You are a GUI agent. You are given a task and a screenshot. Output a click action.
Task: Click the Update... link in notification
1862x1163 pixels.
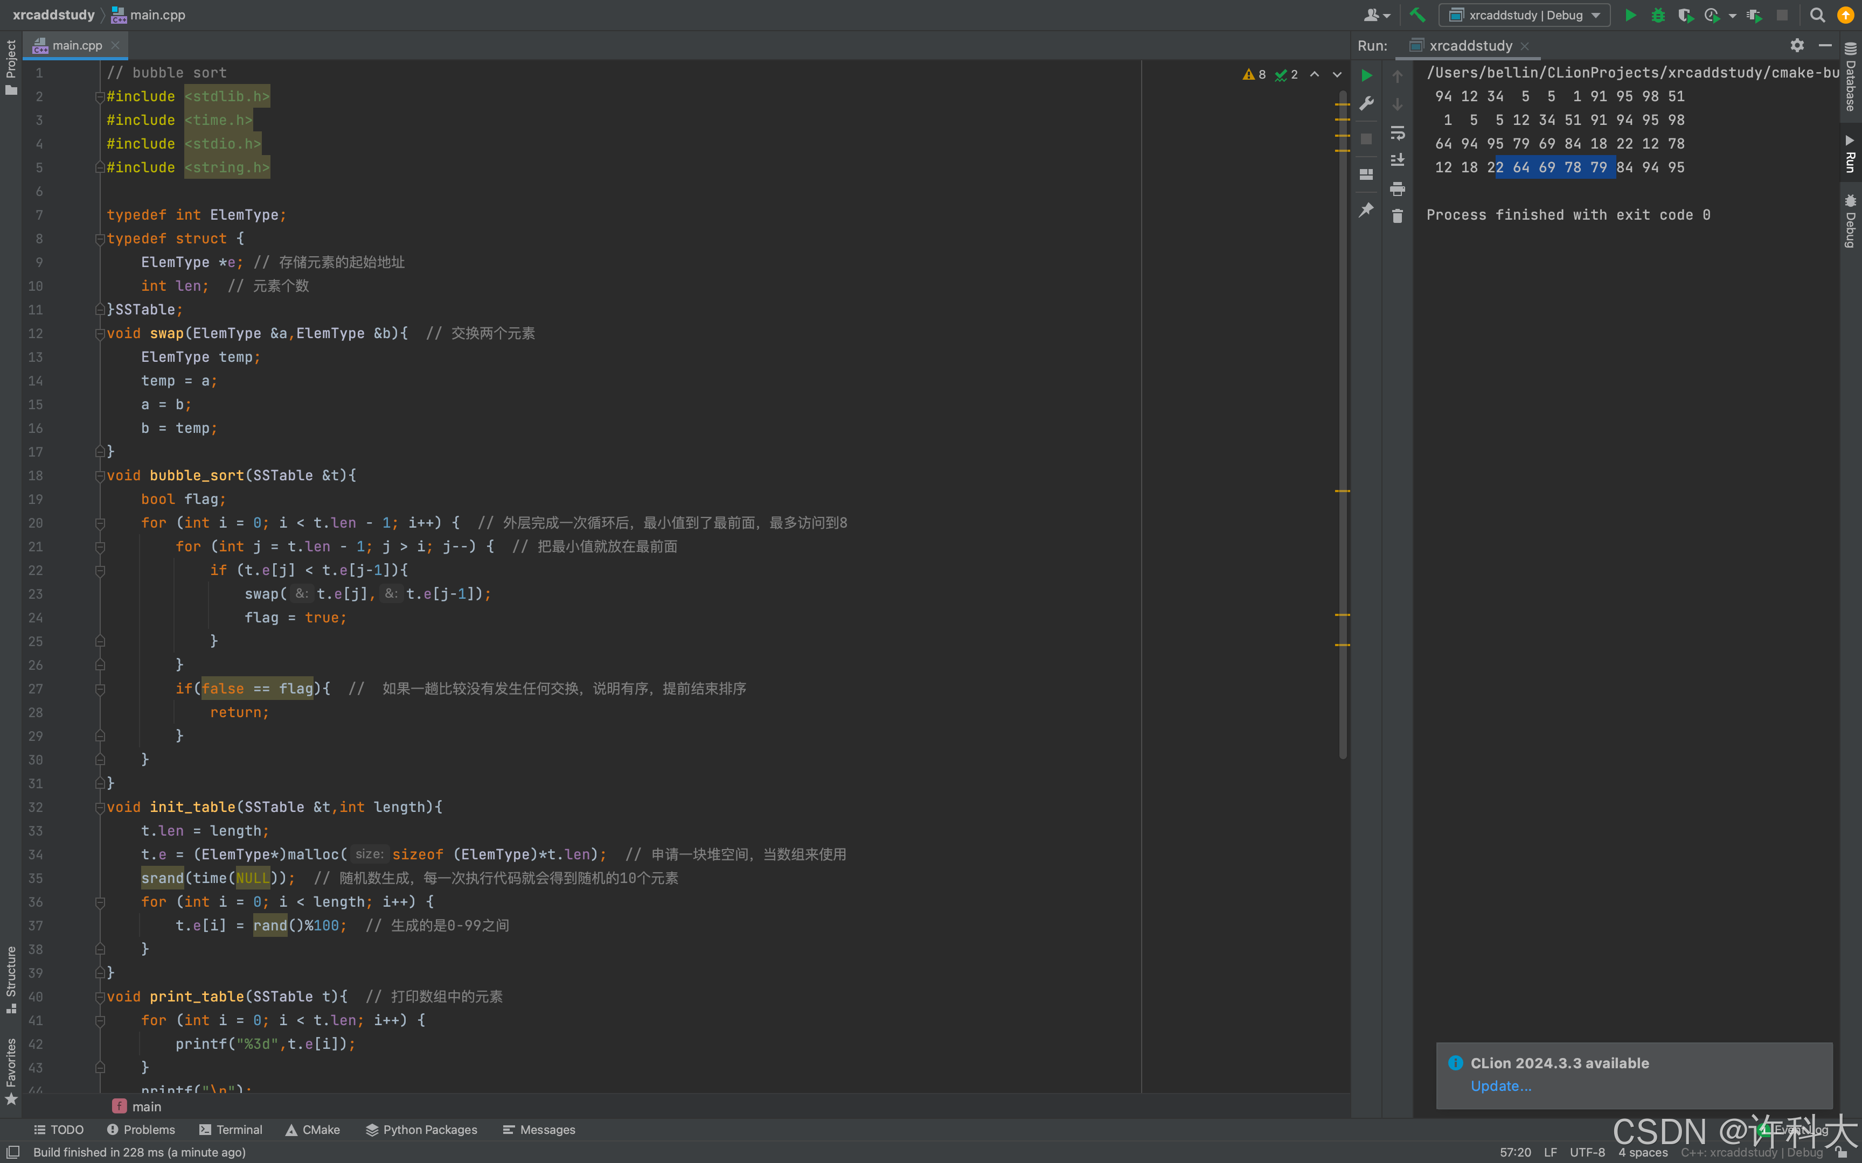(x=1500, y=1085)
